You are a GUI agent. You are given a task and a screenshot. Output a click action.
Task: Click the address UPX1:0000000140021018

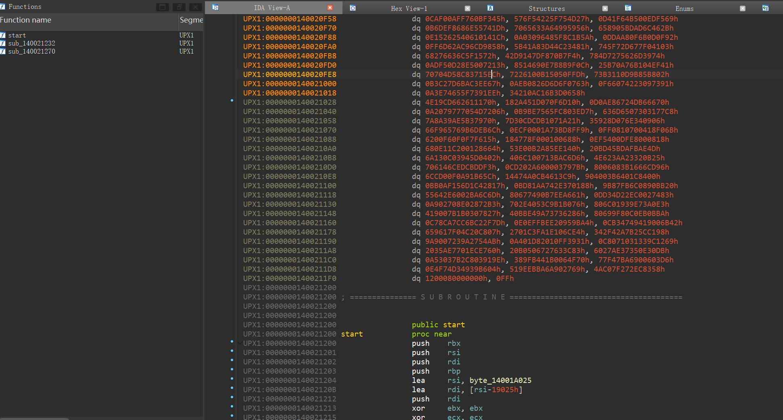(290, 93)
